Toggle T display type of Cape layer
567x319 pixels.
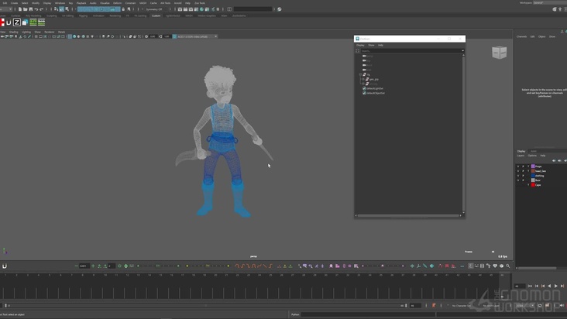tap(528, 184)
